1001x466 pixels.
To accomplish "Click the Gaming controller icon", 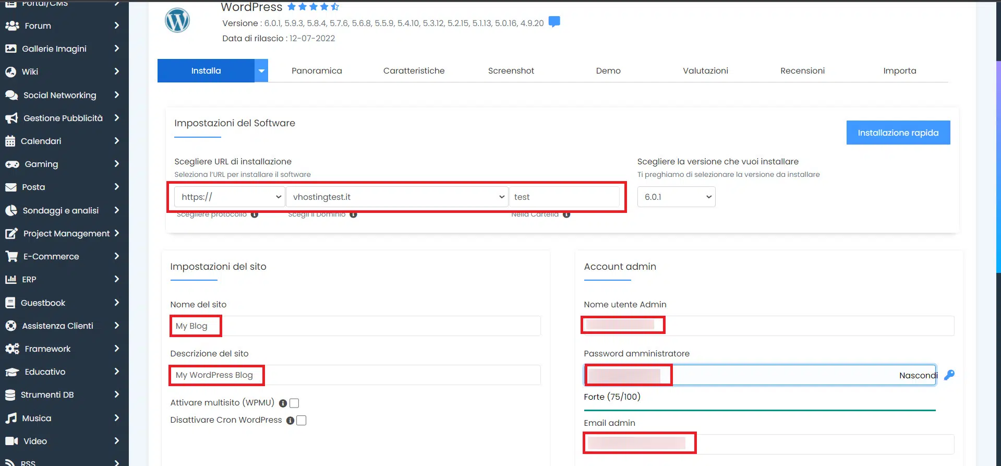I will (x=12, y=164).
